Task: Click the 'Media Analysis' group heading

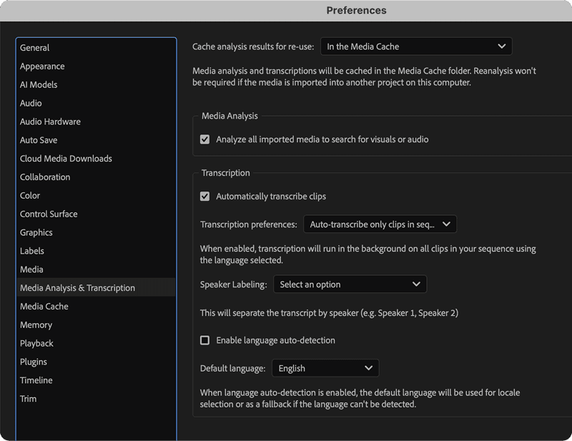Action: (x=230, y=116)
